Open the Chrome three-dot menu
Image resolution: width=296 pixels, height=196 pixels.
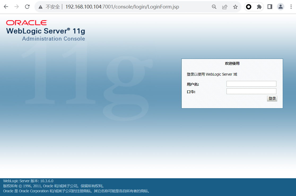(x=291, y=7)
